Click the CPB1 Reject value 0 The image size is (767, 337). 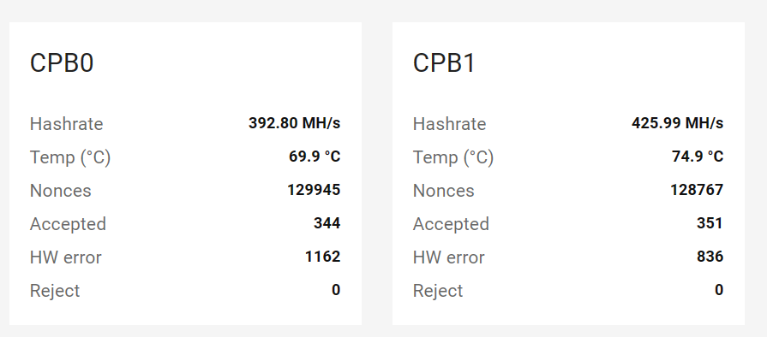718,290
